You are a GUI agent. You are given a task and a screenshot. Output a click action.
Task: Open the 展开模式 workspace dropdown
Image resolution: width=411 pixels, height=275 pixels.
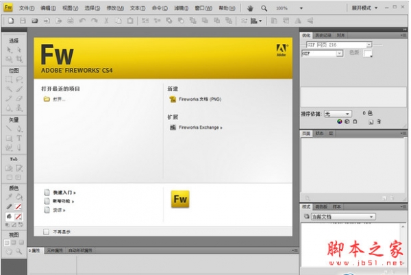pyautogui.click(x=364, y=8)
